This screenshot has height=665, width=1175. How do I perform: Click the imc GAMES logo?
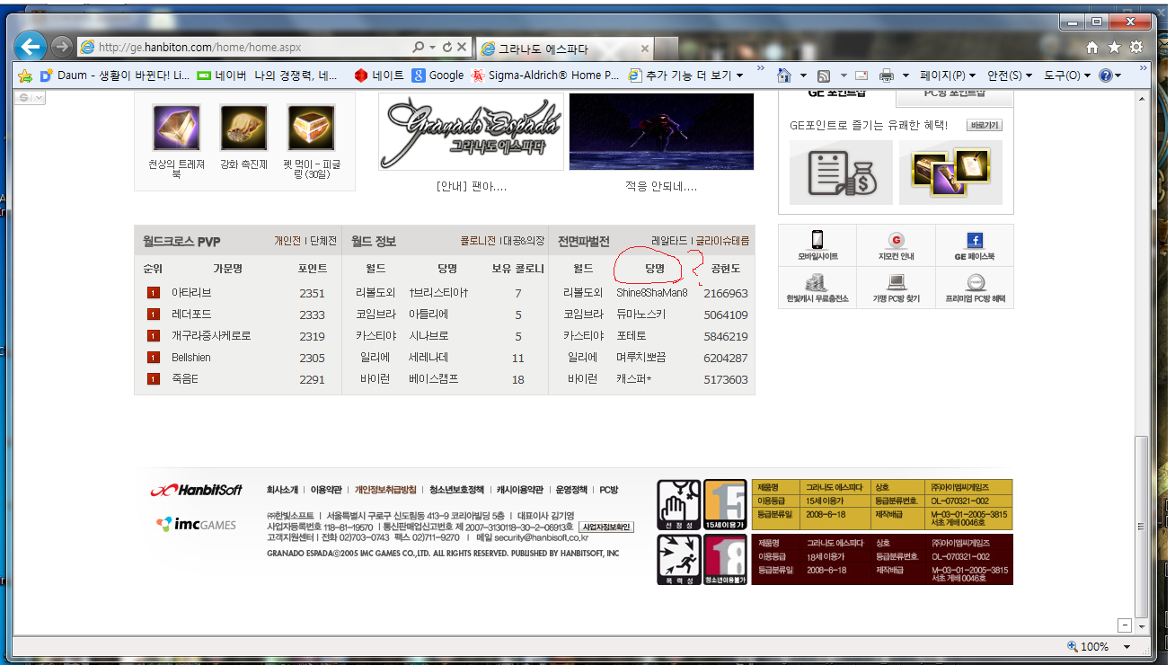pos(196,524)
